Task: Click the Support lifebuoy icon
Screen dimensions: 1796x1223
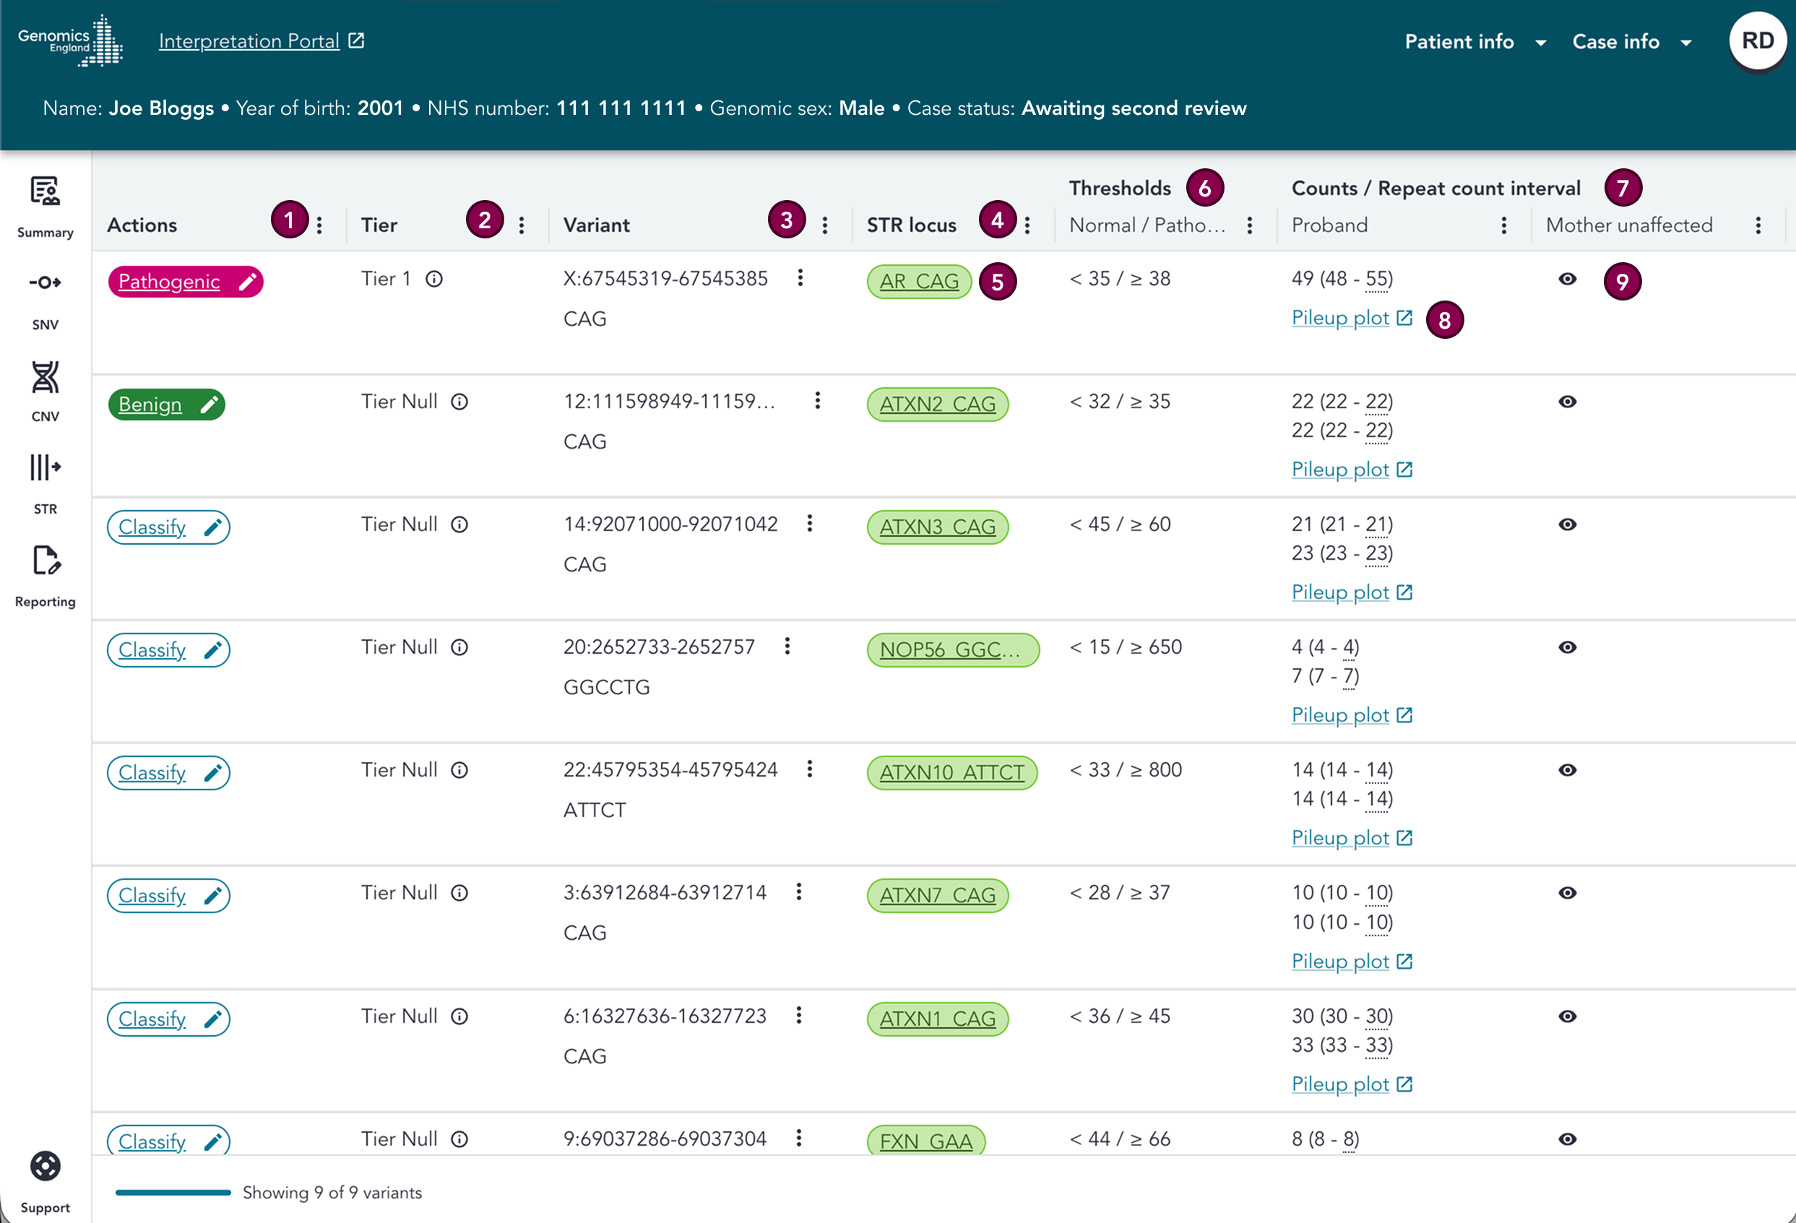Action: (x=45, y=1167)
